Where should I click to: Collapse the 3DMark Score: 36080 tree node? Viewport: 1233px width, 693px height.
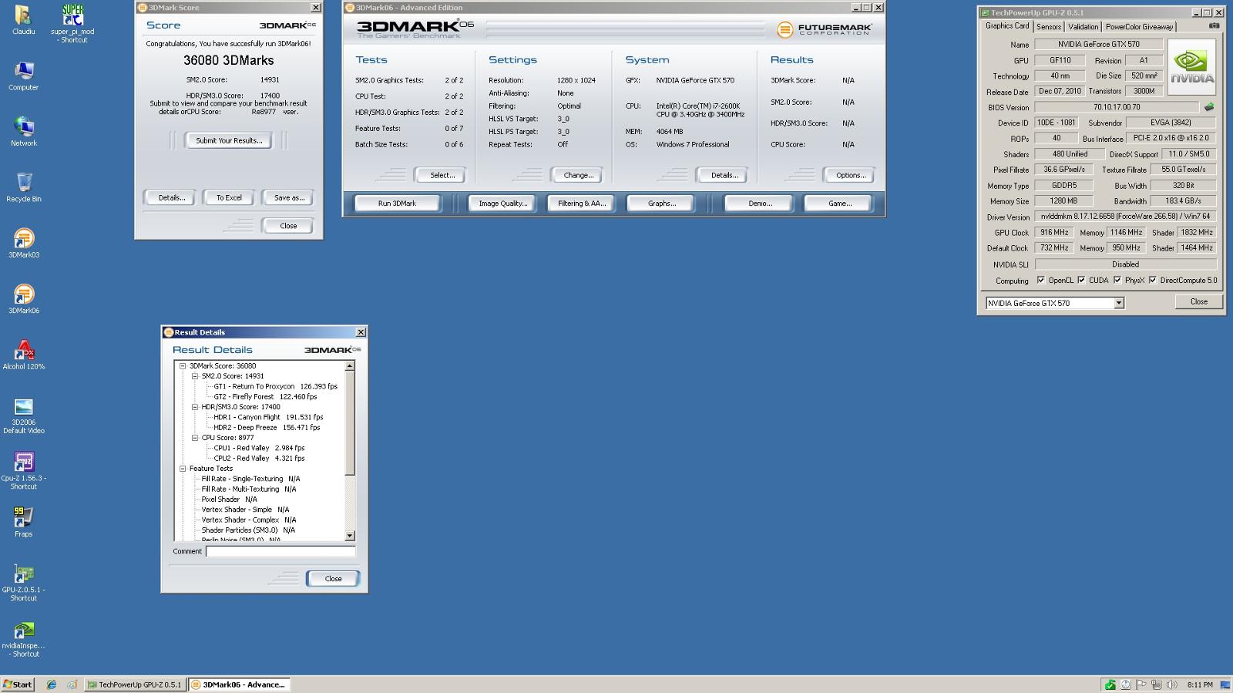pyautogui.click(x=183, y=366)
